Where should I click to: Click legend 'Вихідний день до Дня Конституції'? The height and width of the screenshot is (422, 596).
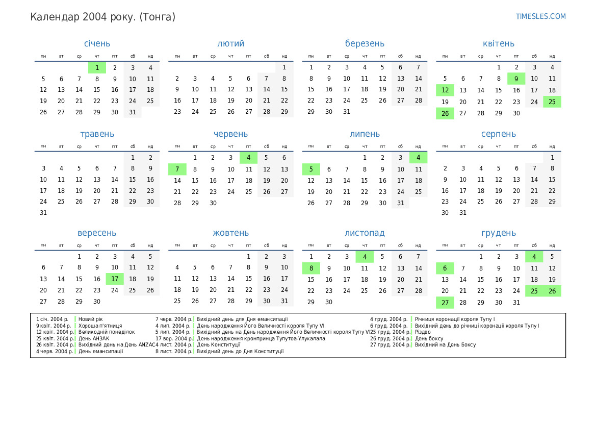pyautogui.click(x=240, y=351)
